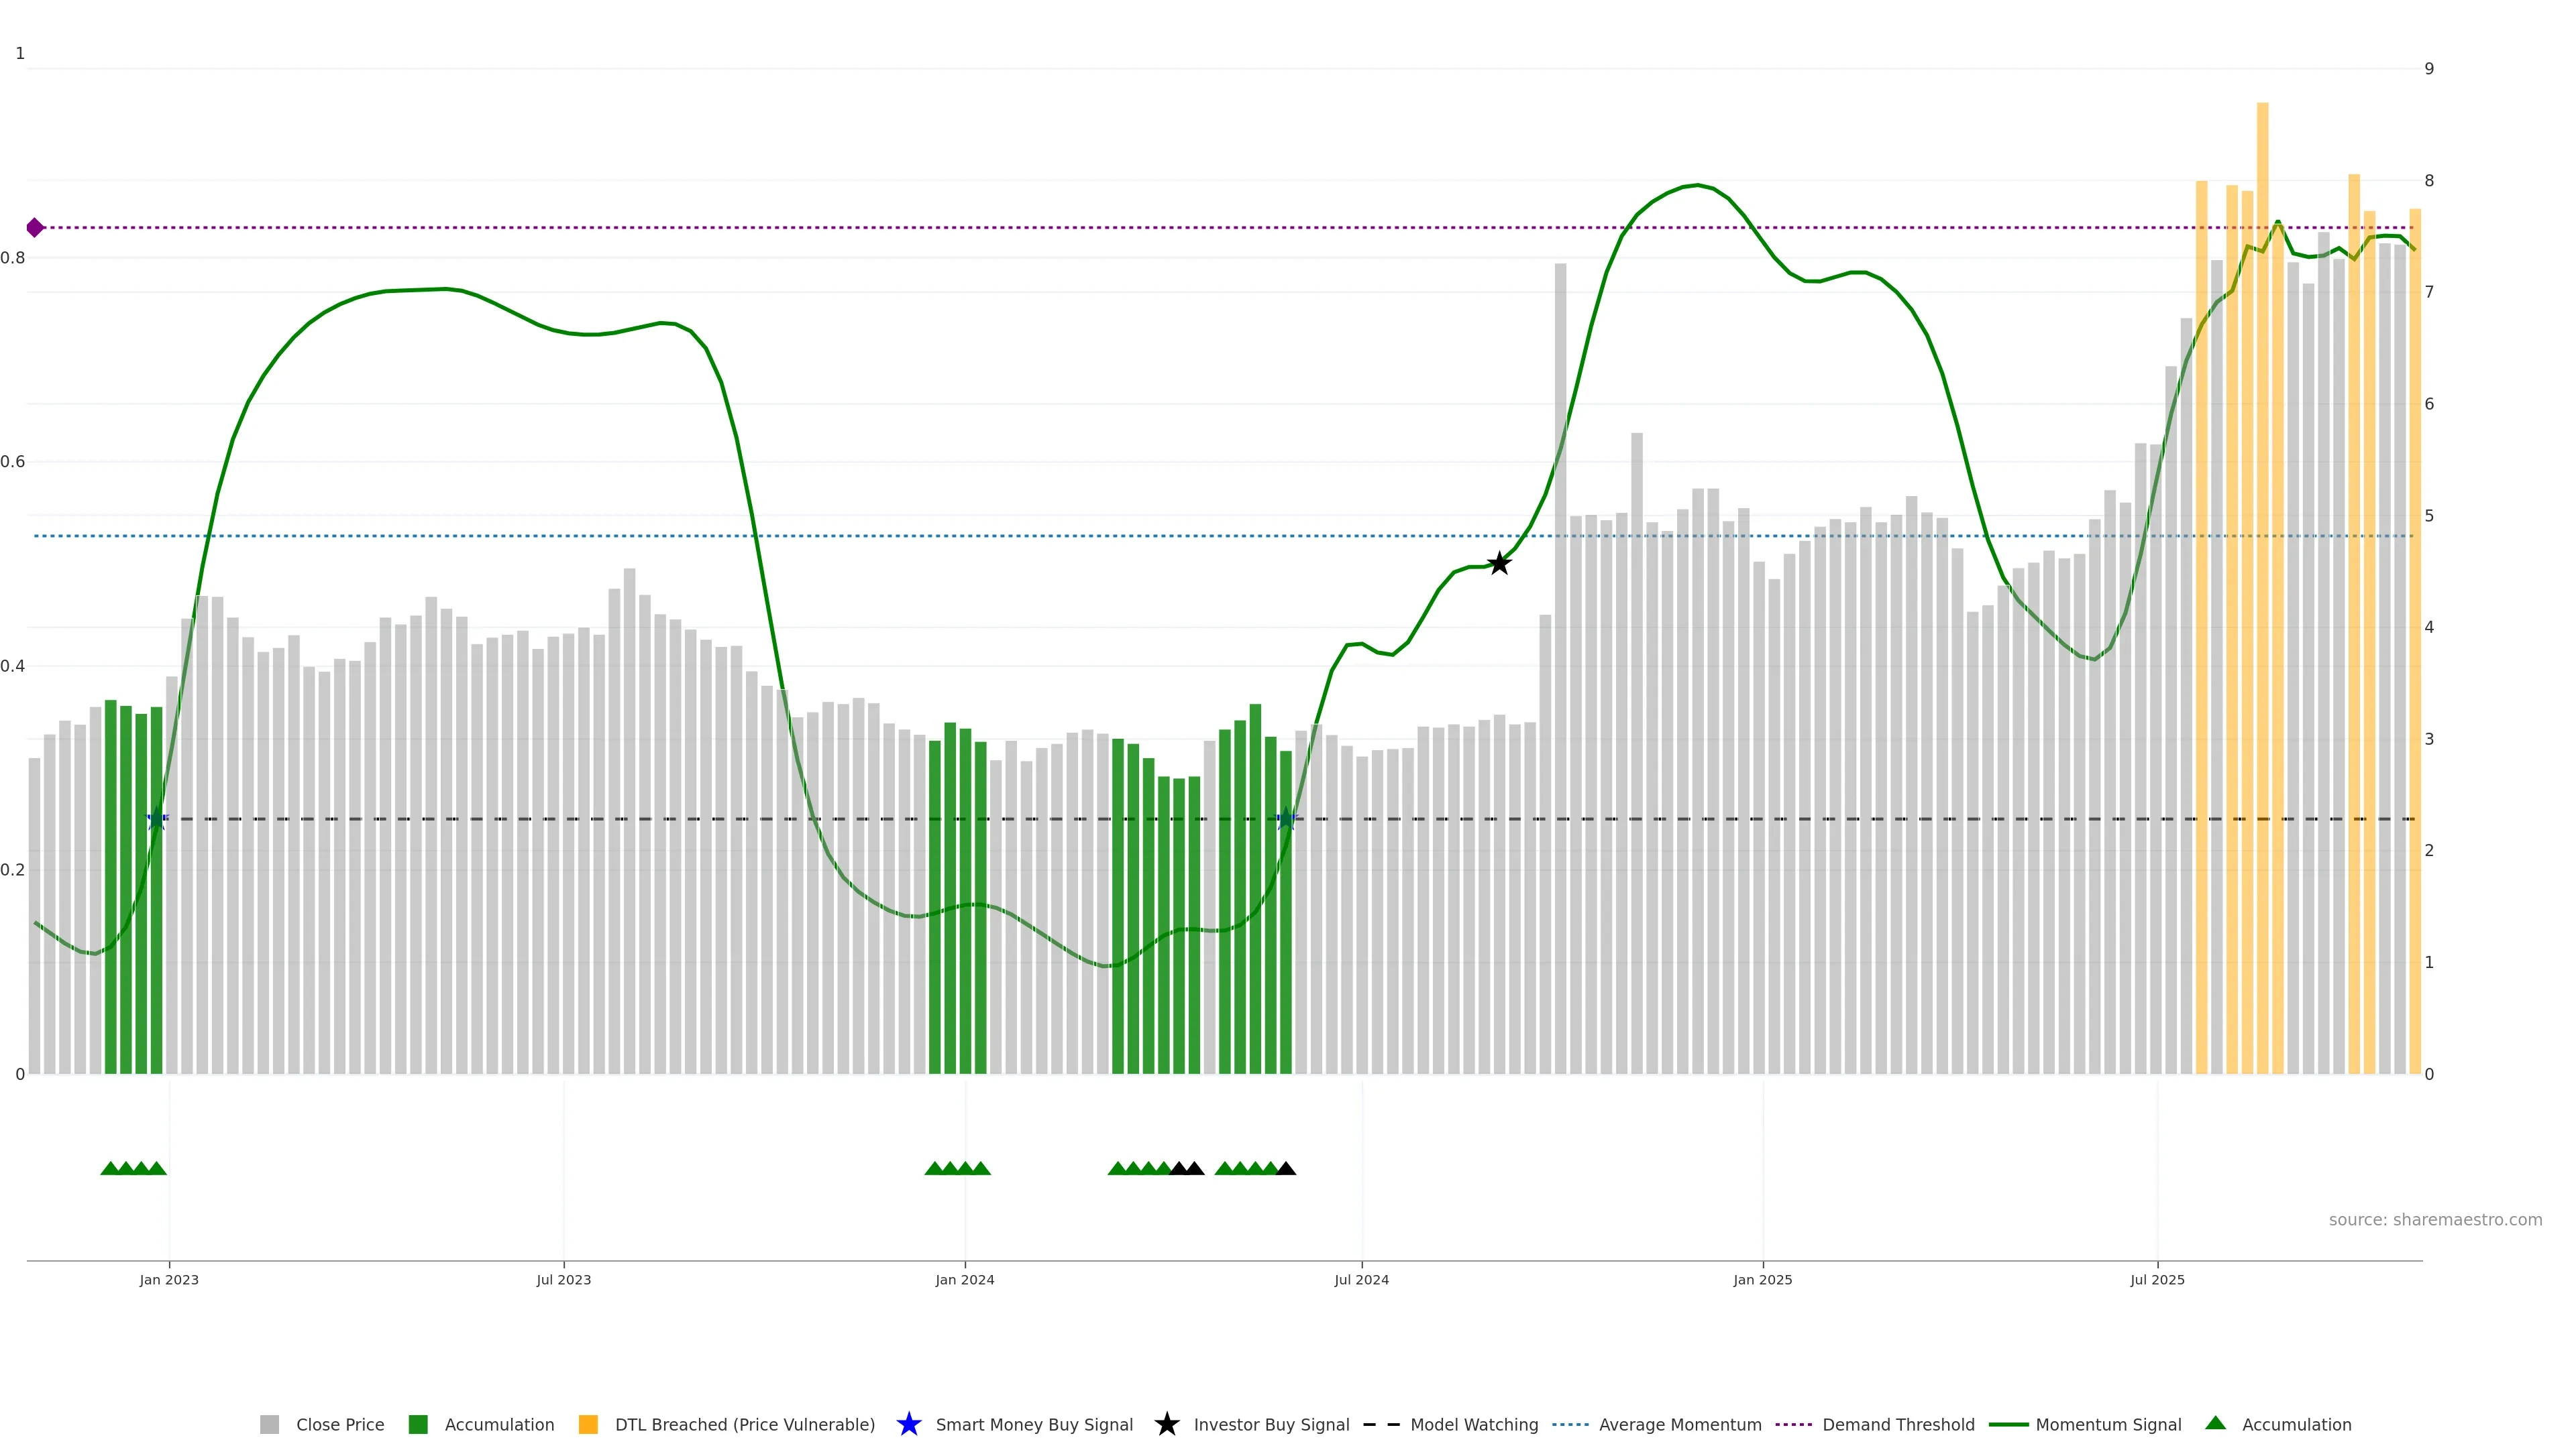
Task: Click the Jan 2025 axis label
Action: (x=1762, y=1279)
